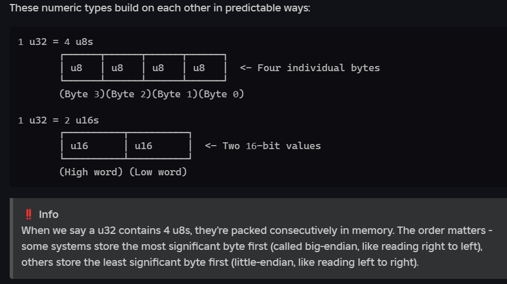Click the red exclamation Info icon
The height and width of the screenshot is (284, 507).
(x=29, y=215)
